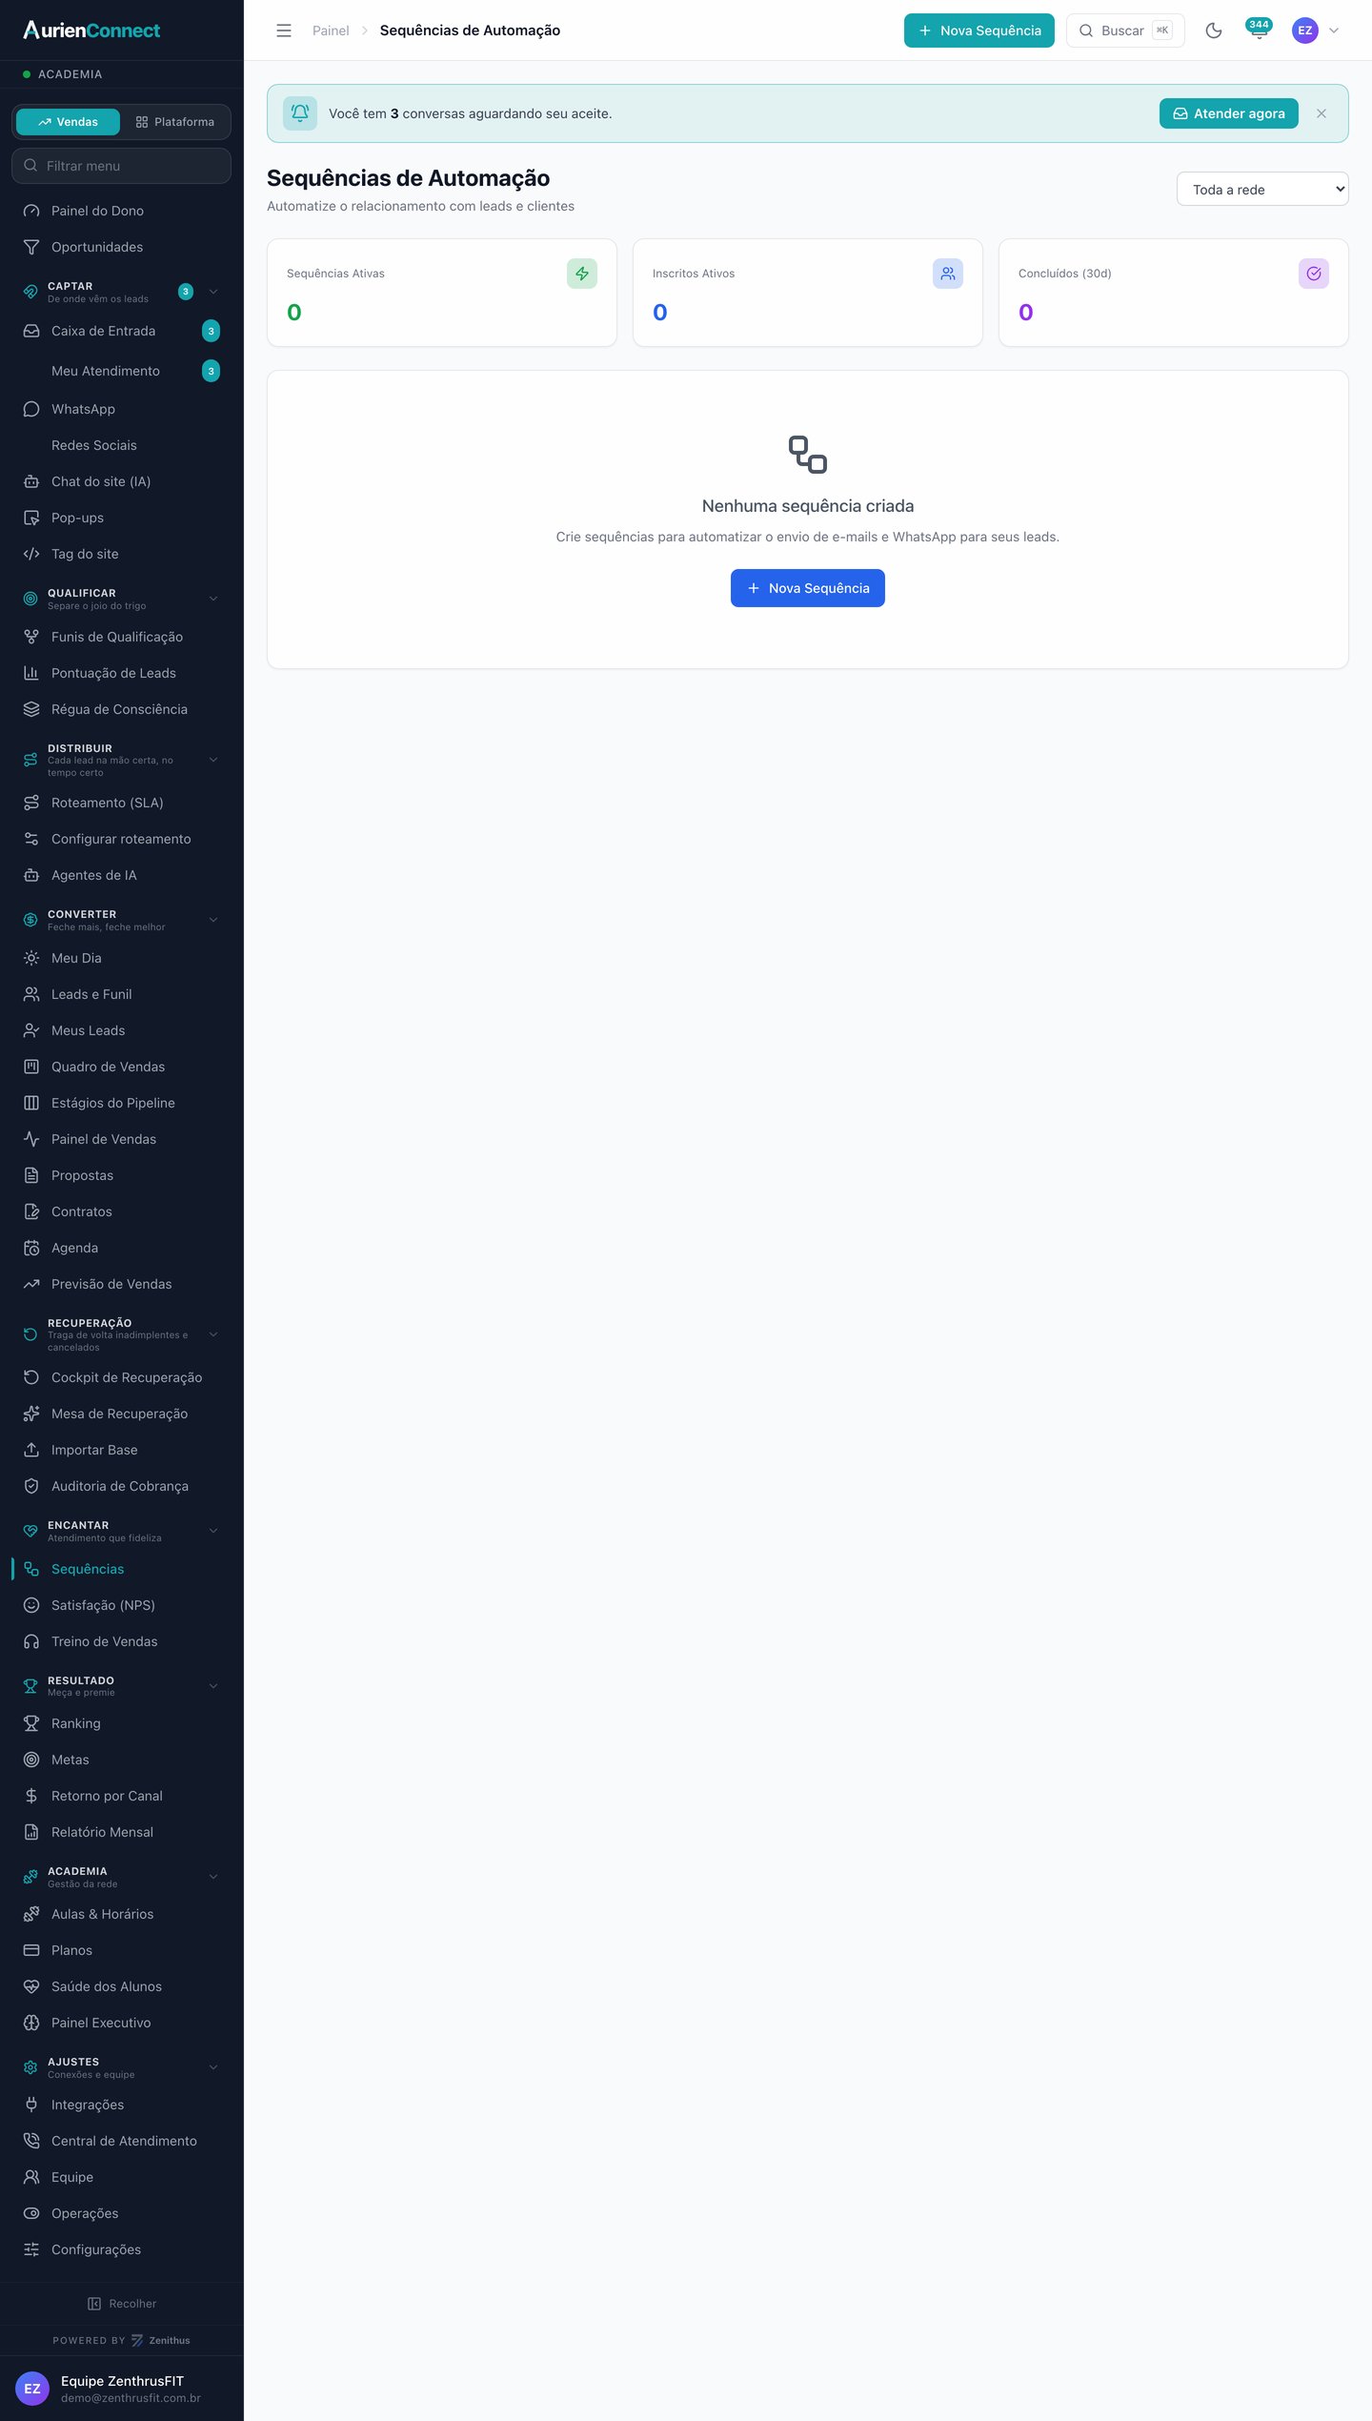This screenshot has width=1372, height=2421.
Task: Focus the Filtrar menu search field
Action: click(122, 166)
